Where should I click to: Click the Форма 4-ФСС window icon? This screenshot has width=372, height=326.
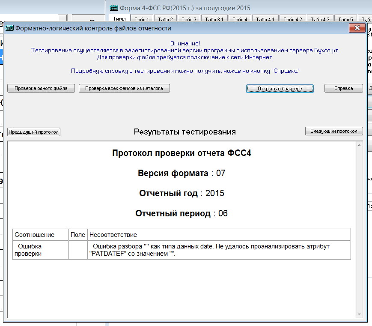pos(114,8)
